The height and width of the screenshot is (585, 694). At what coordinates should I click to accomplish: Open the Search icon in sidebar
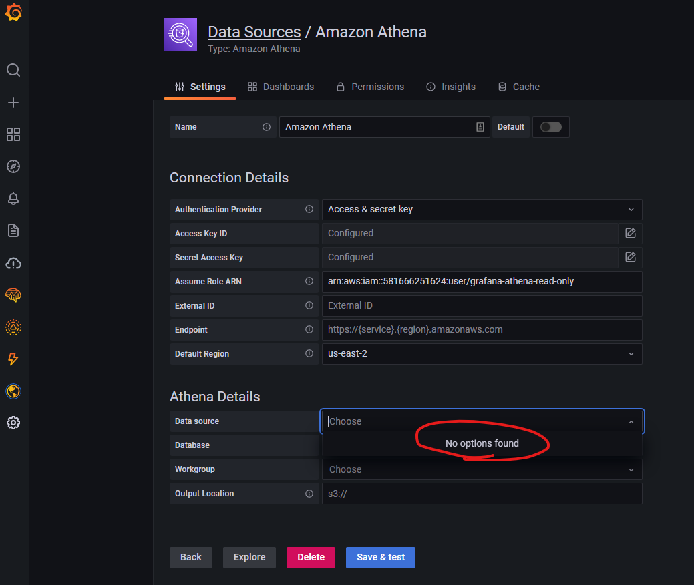(x=13, y=70)
